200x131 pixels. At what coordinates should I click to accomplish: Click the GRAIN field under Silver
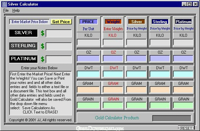137,105
